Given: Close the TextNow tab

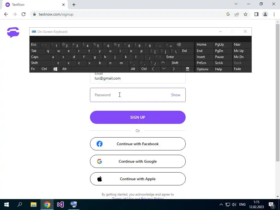Looking at the screenshot, I should point(63,5).
